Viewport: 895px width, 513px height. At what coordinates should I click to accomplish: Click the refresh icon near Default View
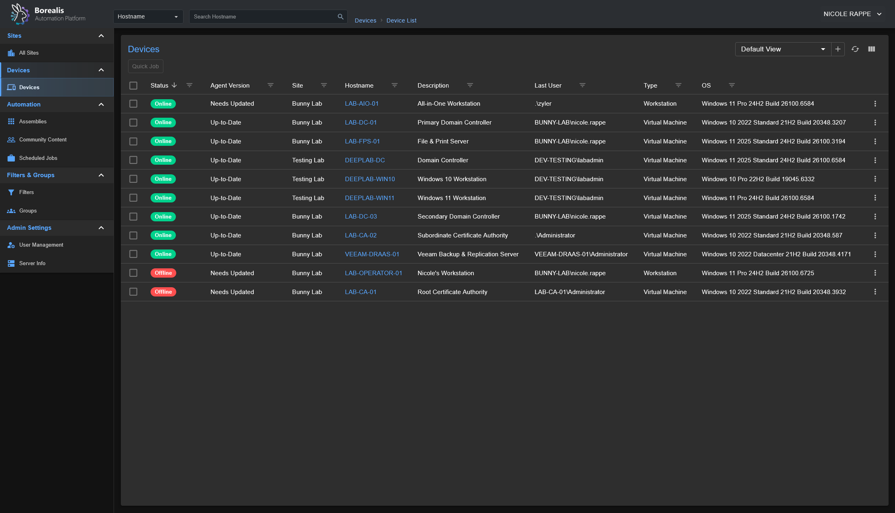[x=855, y=49]
